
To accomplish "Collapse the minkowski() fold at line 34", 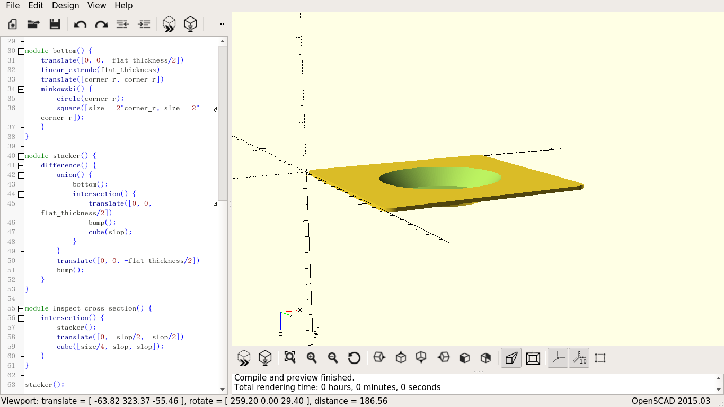I will tap(21, 90).
